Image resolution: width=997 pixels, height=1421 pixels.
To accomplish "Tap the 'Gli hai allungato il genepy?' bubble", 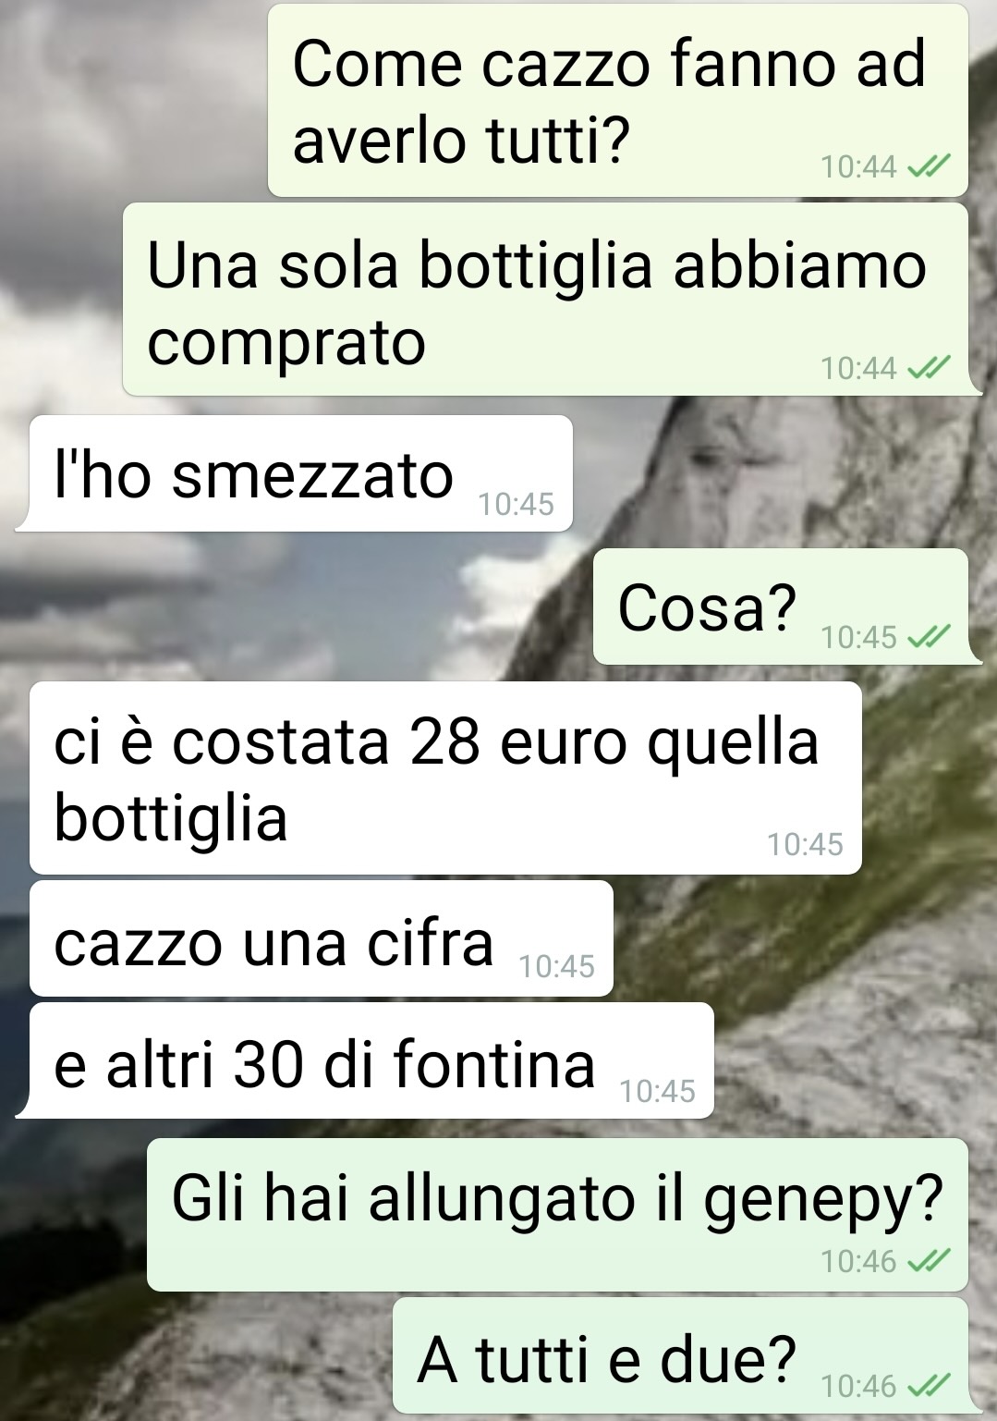I will click(558, 1215).
